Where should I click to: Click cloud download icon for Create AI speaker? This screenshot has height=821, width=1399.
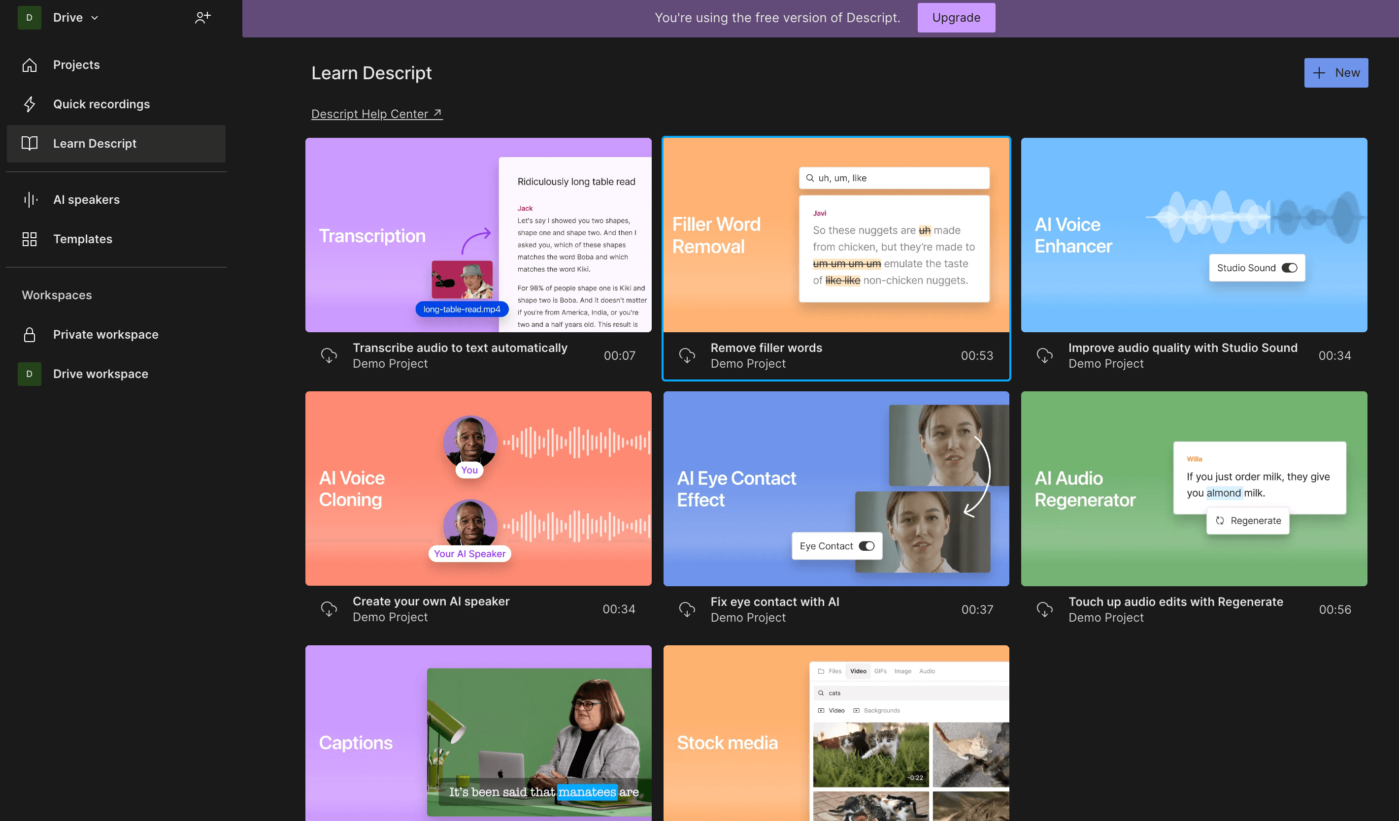click(x=329, y=609)
